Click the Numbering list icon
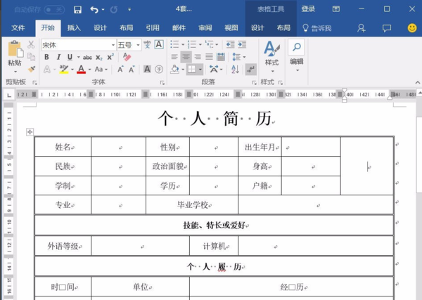The width and height of the screenshot is (422, 300). [x=192, y=44]
